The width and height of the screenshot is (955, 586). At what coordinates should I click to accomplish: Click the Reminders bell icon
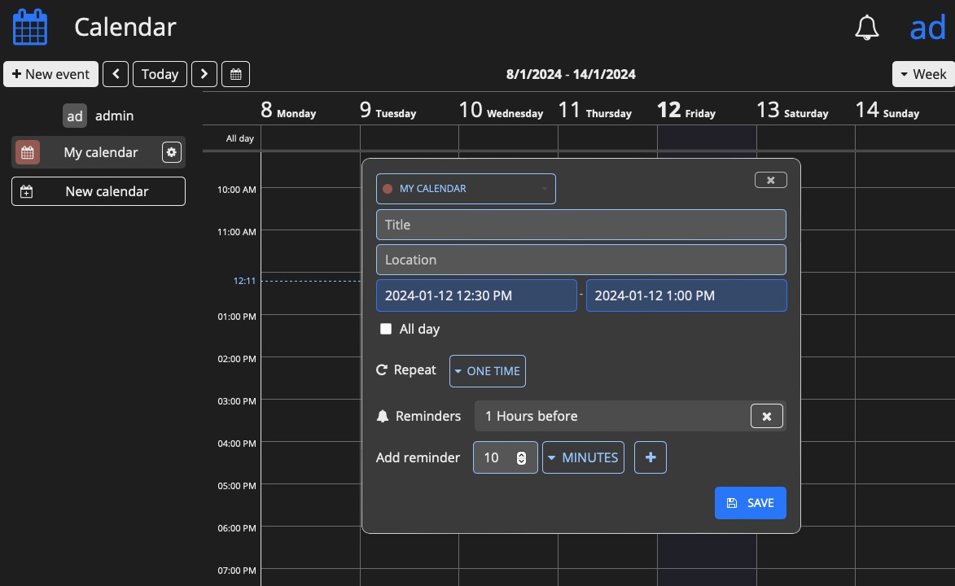pos(383,416)
